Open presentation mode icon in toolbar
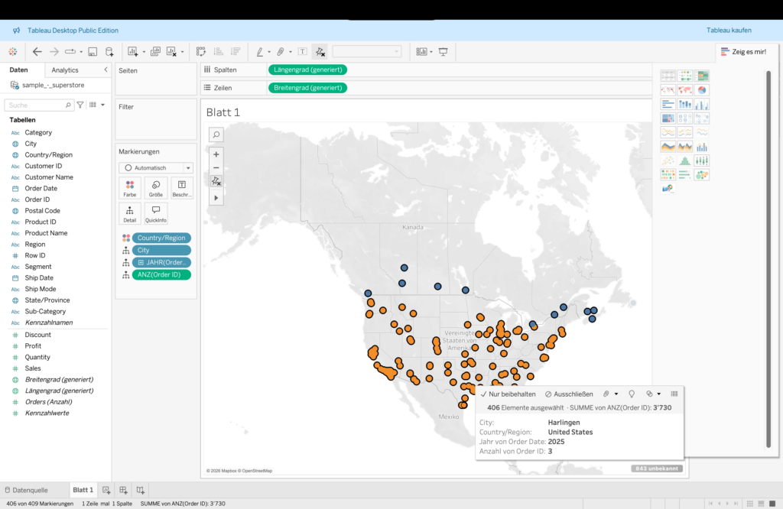 (443, 51)
